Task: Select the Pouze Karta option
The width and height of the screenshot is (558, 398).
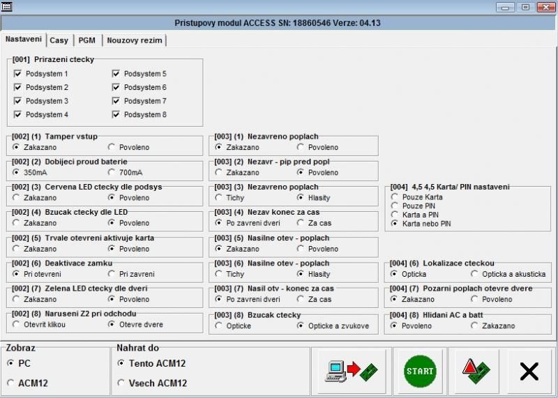Action: click(395, 197)
